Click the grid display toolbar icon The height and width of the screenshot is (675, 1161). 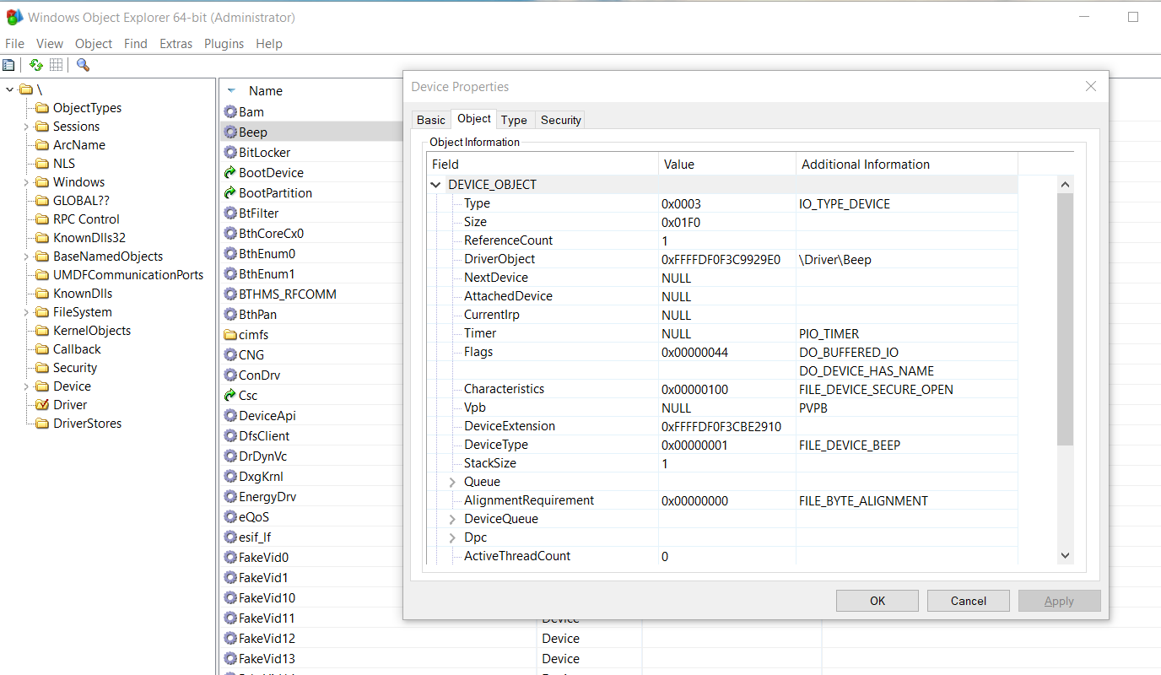click(x=56, y=65)
